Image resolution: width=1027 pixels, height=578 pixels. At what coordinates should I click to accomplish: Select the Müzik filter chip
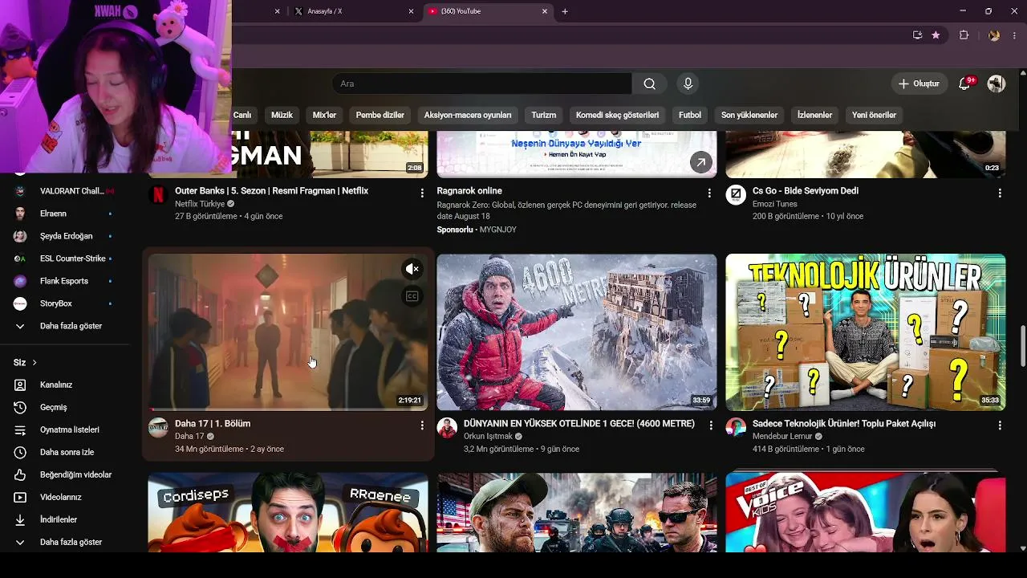(x=282, y=115)
